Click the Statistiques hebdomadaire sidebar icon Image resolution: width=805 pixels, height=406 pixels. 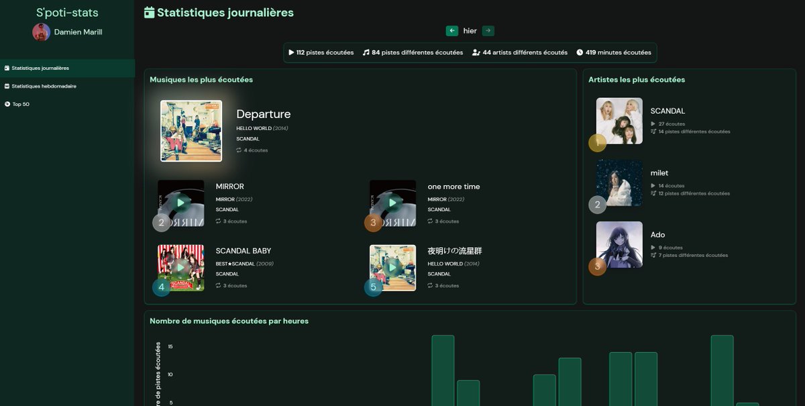[x=7, y=86]
